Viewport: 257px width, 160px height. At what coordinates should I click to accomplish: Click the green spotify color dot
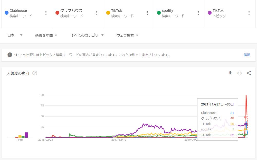coord(159,13)
